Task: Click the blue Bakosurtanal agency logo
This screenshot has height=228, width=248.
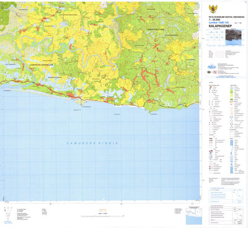Action: point(212,67)
